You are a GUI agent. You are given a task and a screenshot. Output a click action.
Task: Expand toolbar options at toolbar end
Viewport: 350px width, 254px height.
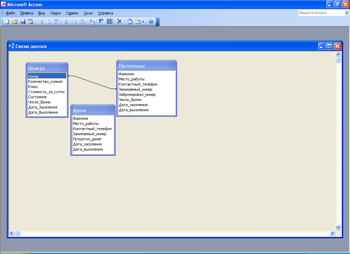coord(158,23)
